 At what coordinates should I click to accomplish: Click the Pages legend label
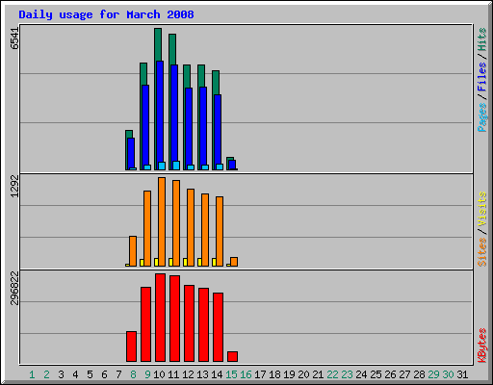[x=482, y=117]
